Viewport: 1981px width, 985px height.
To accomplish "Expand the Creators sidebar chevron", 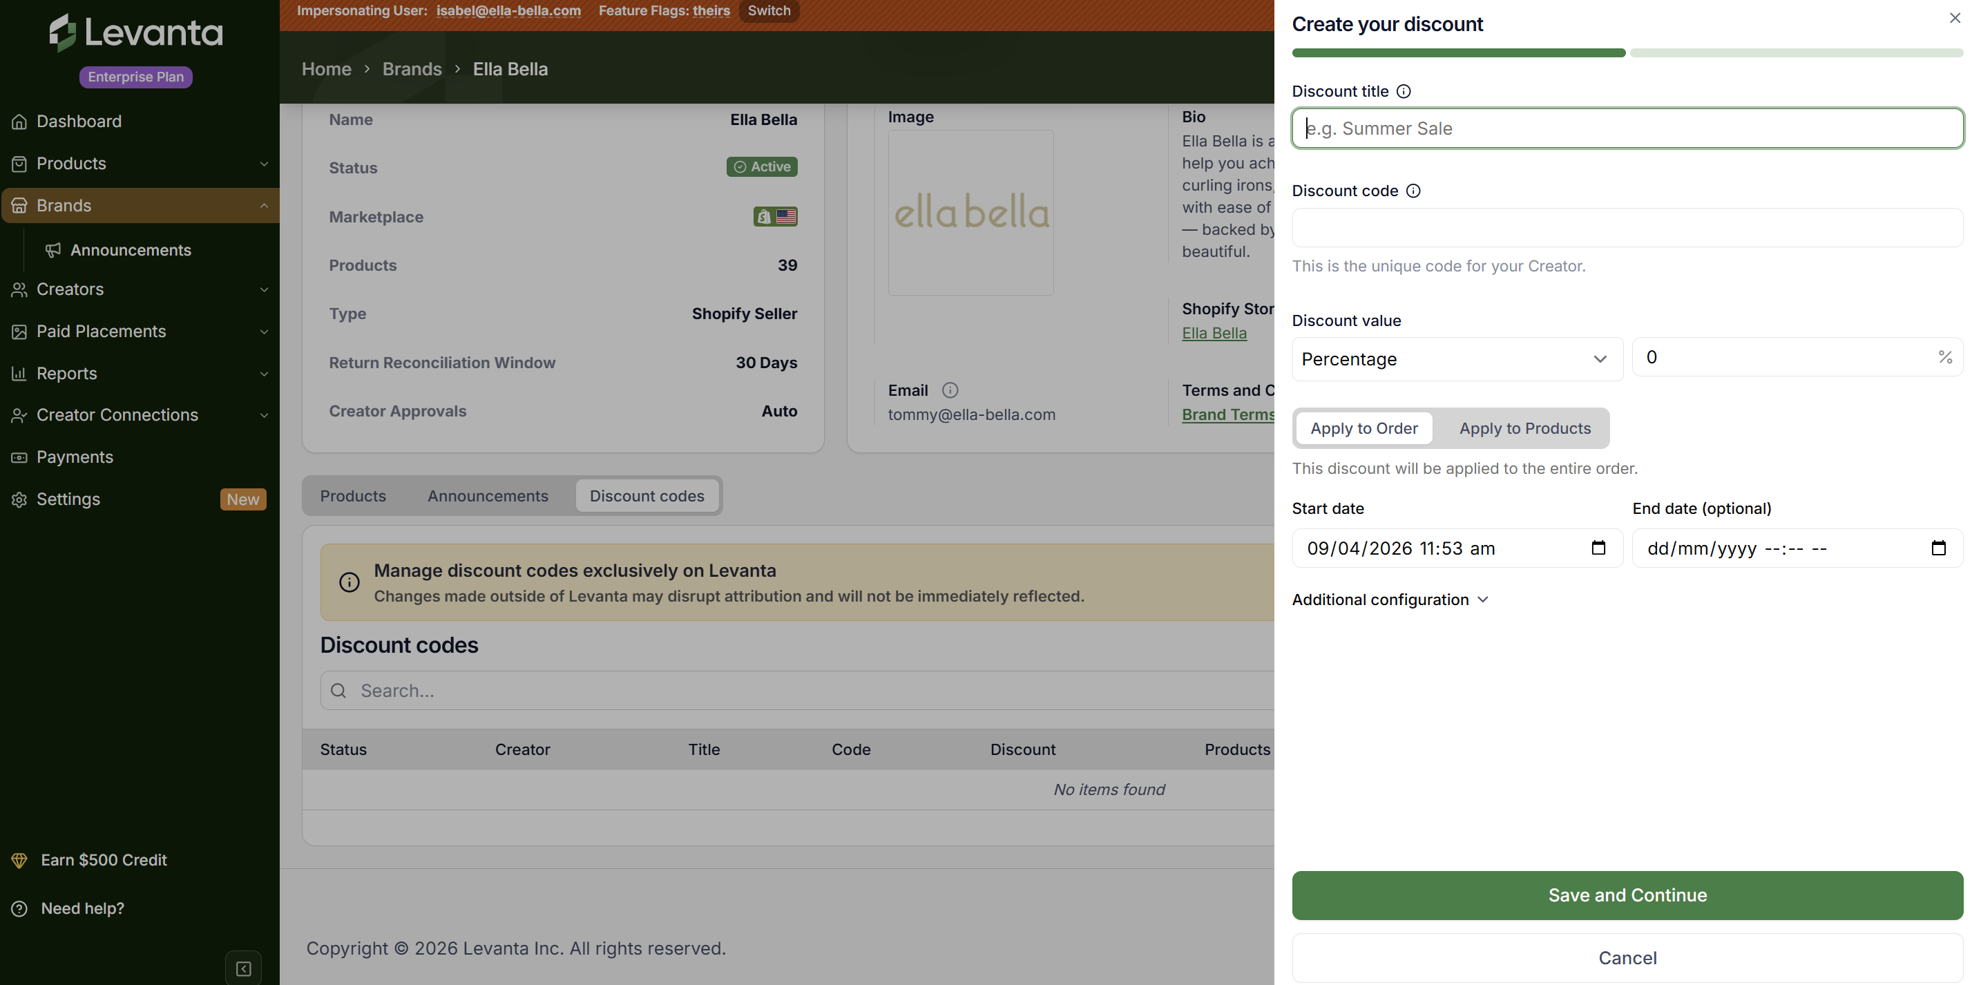I will 264,290.
